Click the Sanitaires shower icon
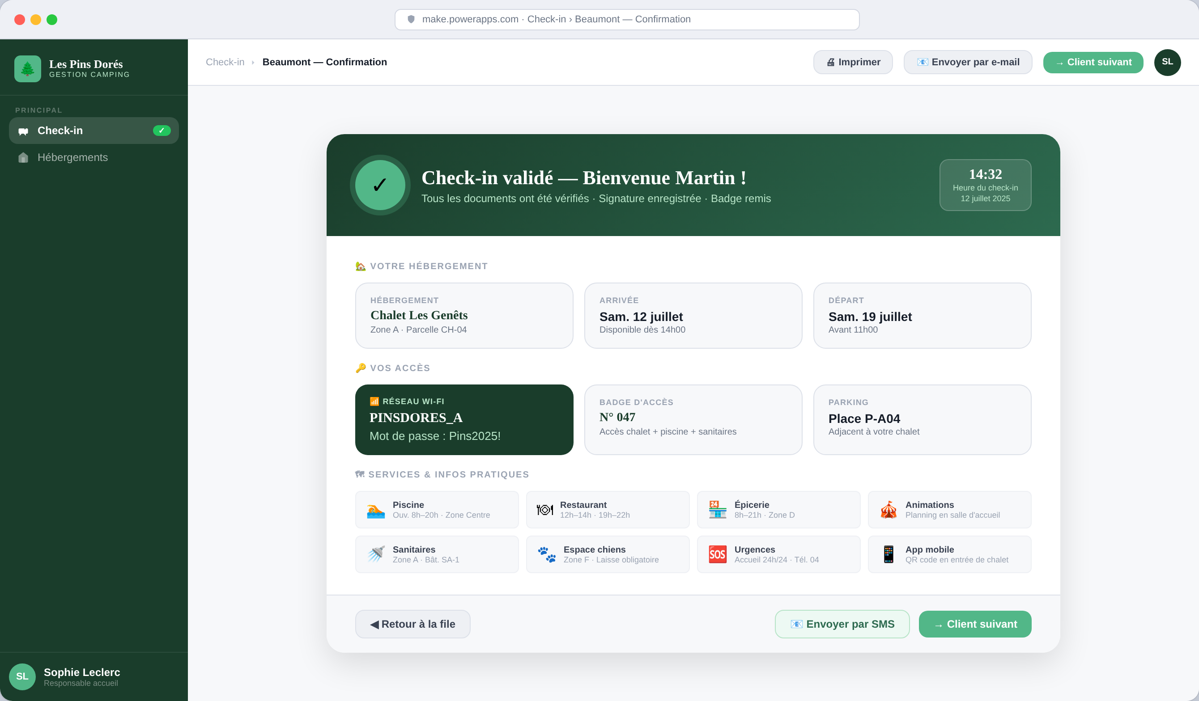The width and height of the screenshot is (1199, 701). pos(375,554)
